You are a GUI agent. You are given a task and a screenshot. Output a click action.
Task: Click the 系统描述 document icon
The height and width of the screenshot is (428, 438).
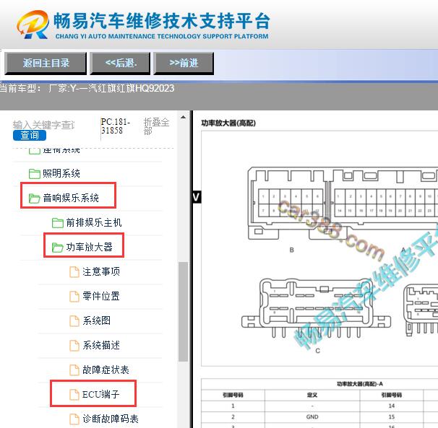(x=74, y=346)
